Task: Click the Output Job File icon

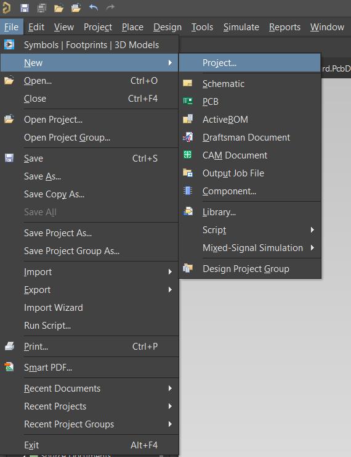Action: 188,173
